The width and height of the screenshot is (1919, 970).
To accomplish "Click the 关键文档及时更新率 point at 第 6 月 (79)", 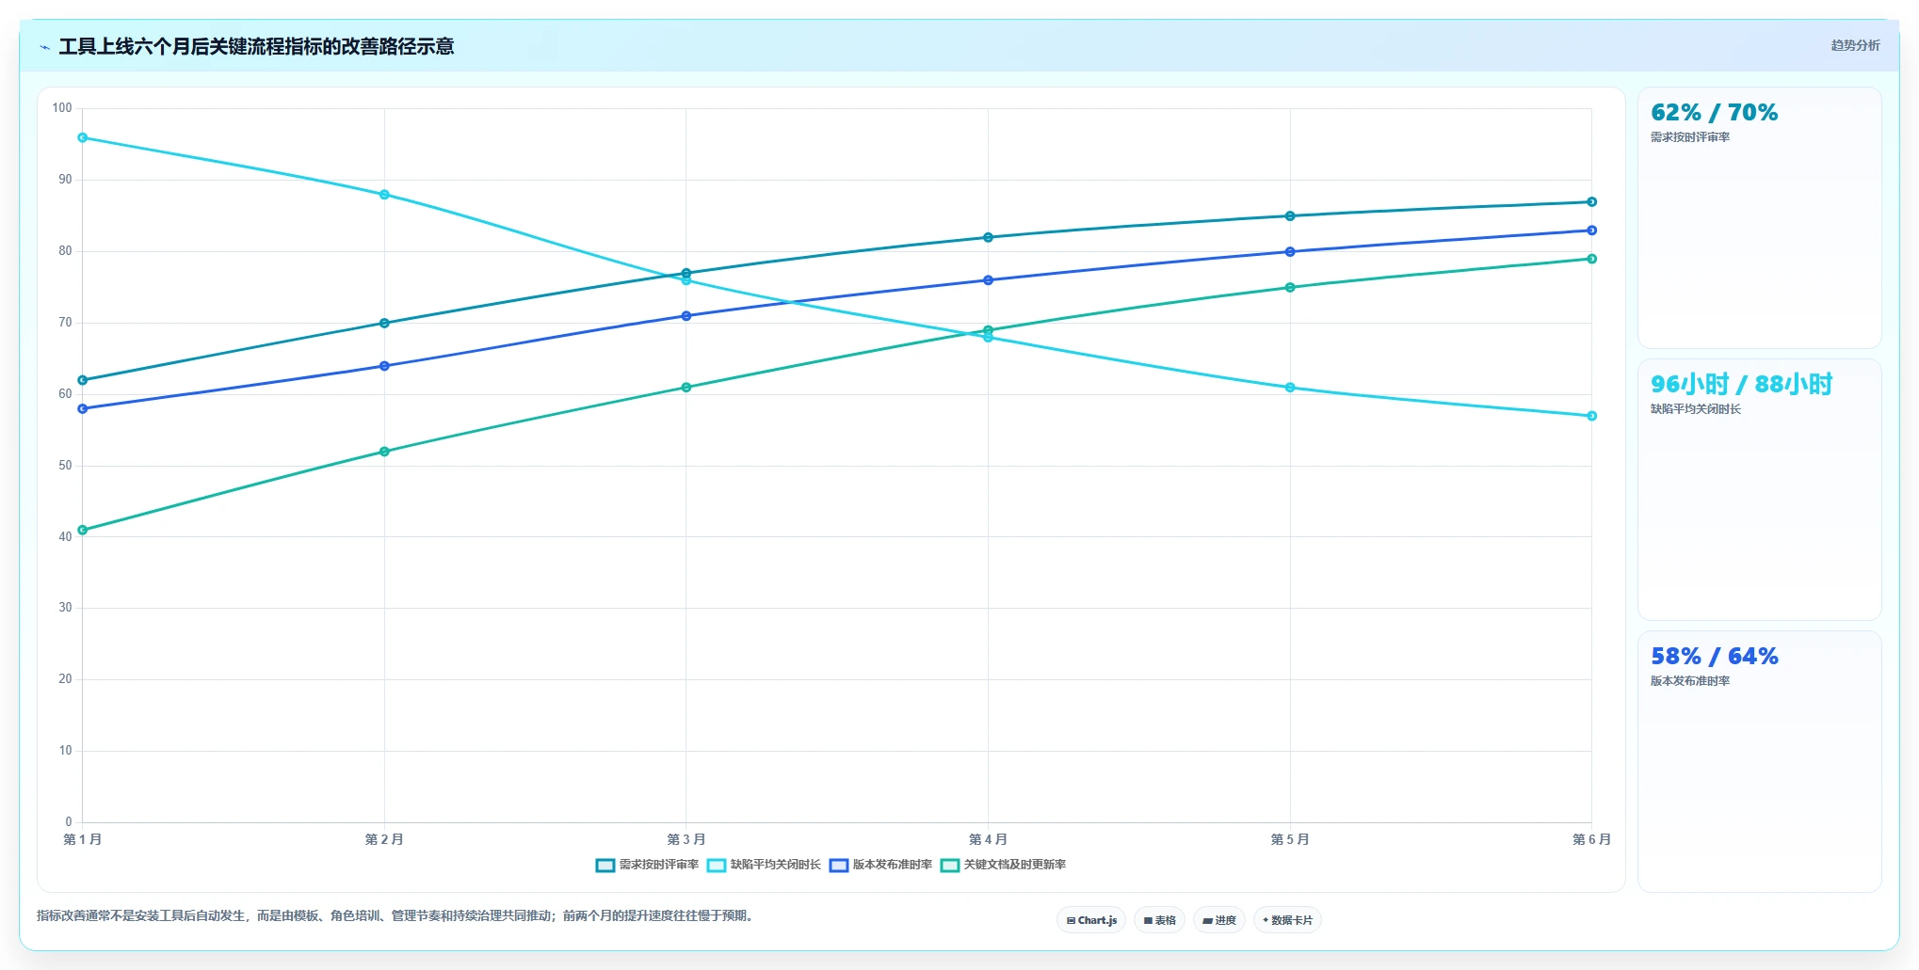I will click(x=1591, y=259).
